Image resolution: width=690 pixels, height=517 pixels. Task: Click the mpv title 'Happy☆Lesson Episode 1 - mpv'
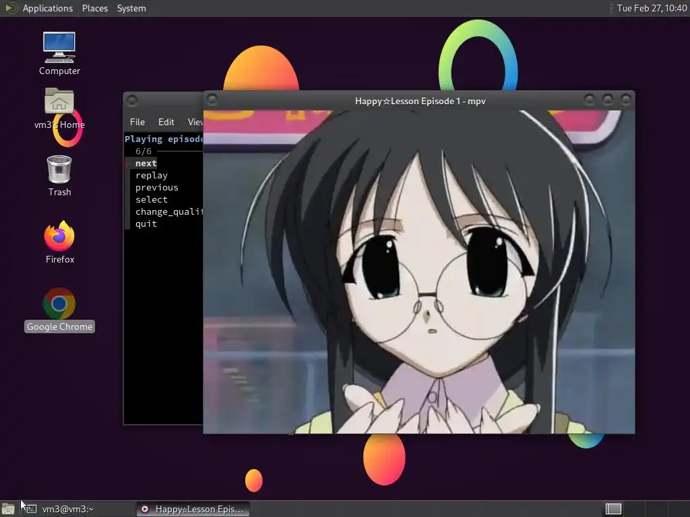[x=420, y=101]
